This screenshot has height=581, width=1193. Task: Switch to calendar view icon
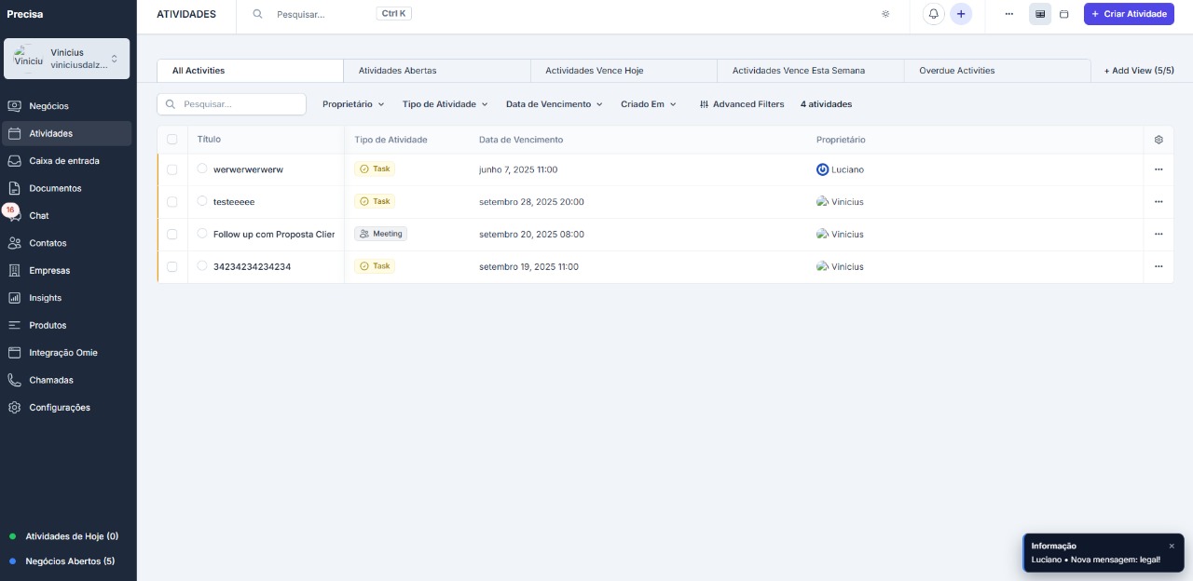tap(1063, 14)
